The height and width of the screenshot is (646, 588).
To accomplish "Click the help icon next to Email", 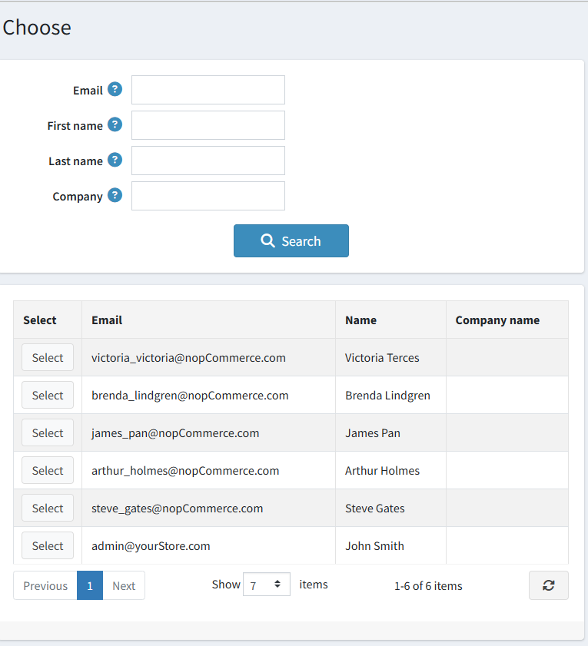I will pyautogui.click(x=115, y=89).
